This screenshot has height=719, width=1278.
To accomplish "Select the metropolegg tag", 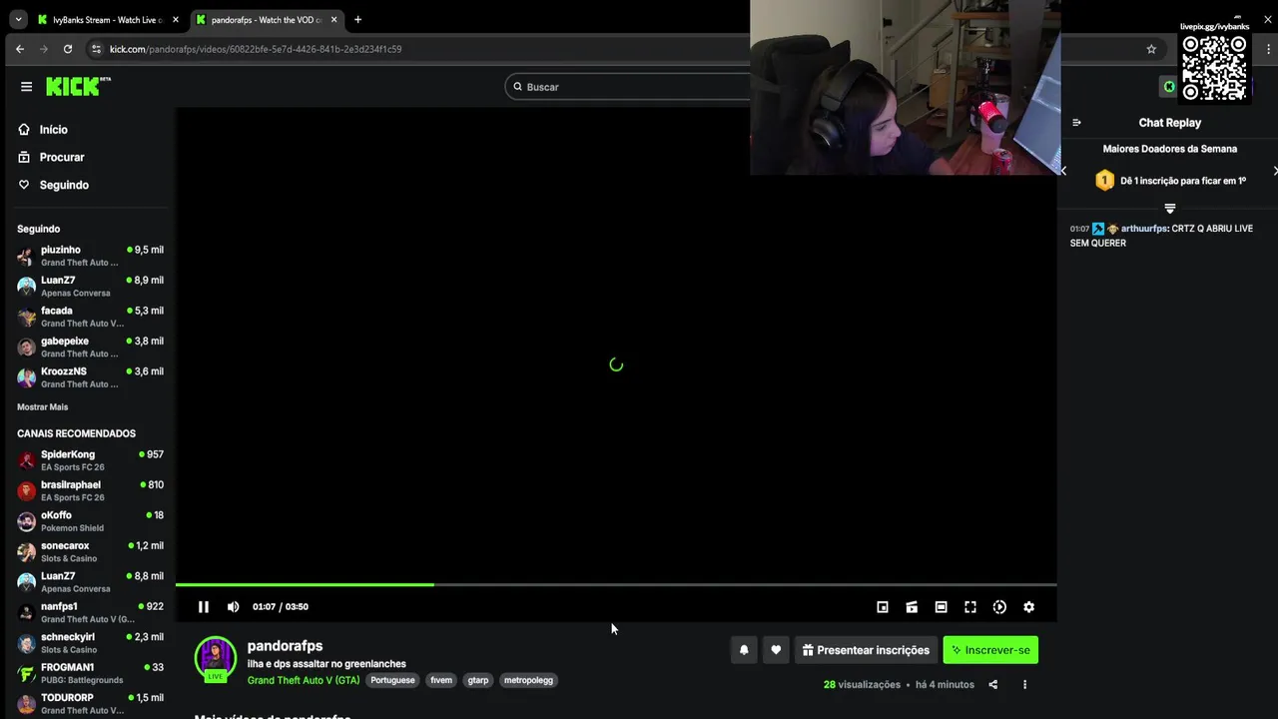I will tap(528, 680).
